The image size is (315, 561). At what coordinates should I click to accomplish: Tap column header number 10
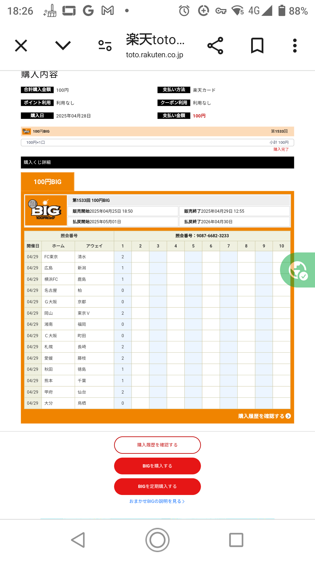pos(281,246)
